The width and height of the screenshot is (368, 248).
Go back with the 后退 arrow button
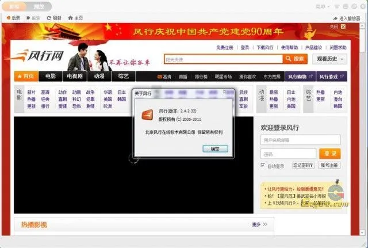(13, 18)
